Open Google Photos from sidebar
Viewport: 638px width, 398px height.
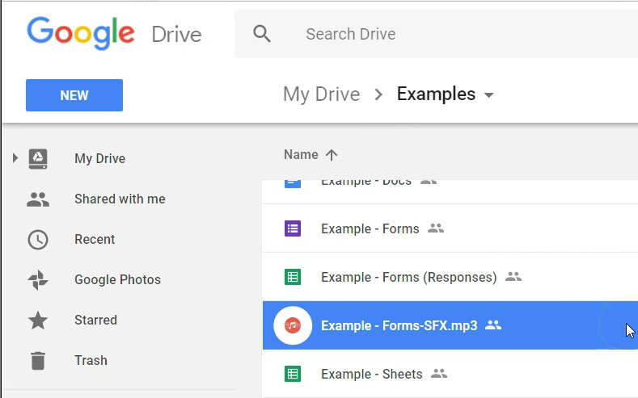pos(117,280)
